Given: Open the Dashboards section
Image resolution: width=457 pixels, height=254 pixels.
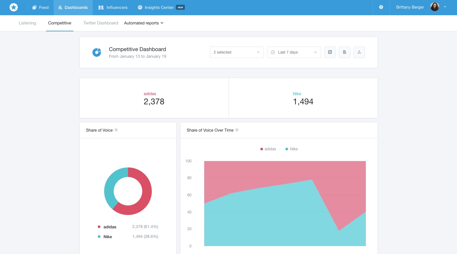Looking at the screenshot, I should (x=73, y=7).
